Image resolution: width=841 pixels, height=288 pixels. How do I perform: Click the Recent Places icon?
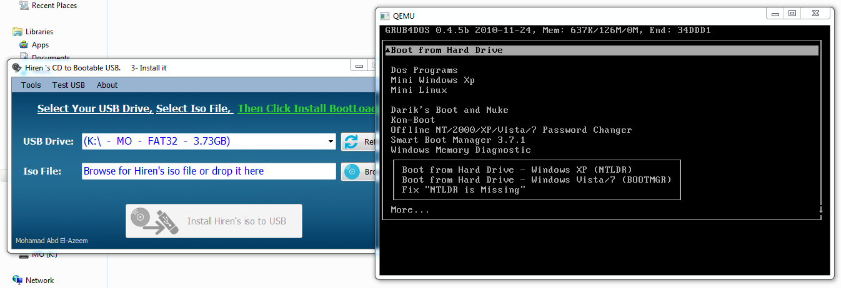point(24,5)
